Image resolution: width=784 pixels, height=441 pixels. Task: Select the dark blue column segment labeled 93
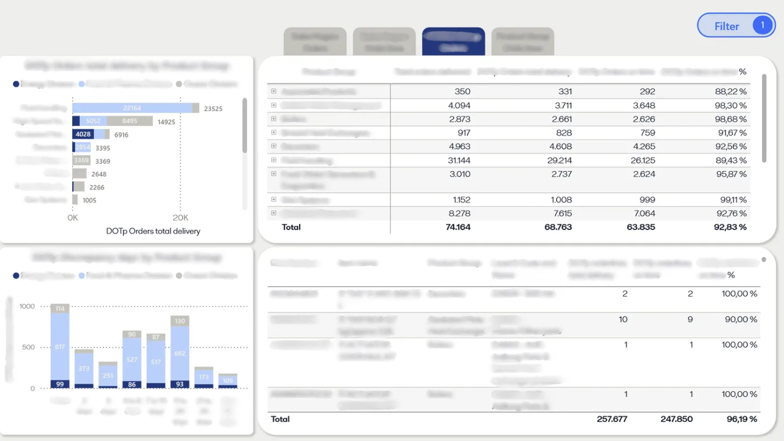(180, 384)
